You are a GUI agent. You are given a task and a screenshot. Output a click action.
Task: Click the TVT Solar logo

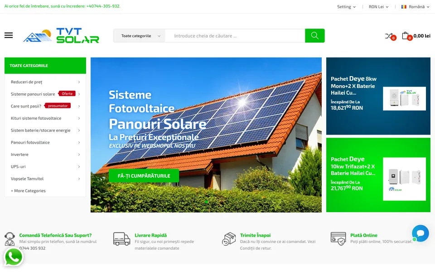click(x=61, y=35)
